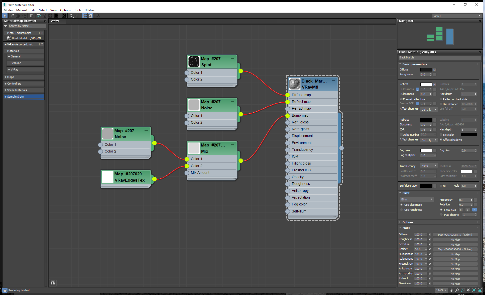Toggle the Move Children toolbar icon
Screen dimensions: 485x295
coord(39,16)
